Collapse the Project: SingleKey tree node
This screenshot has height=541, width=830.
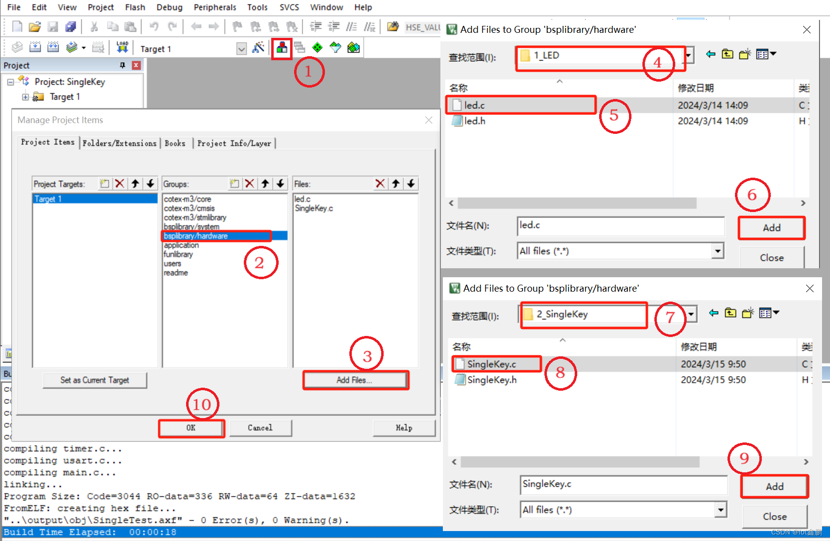[10, 82]
